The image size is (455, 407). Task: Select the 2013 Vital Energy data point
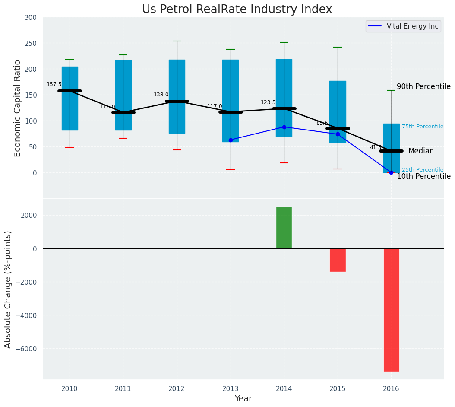(x=231, y=140)
